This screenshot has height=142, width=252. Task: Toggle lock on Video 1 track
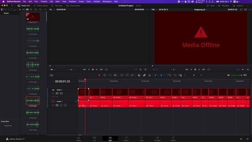(53, 93)
